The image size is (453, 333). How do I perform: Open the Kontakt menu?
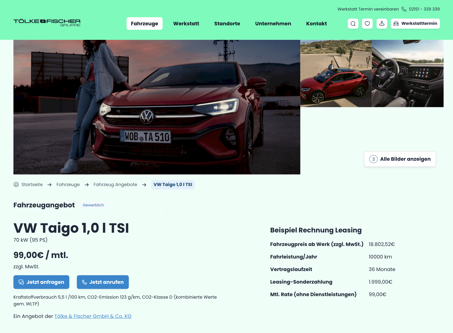(x=316, y=24)
